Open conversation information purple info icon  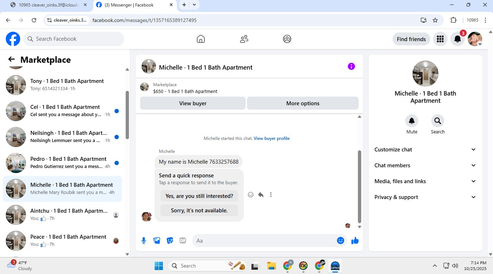tap(351, 66)
